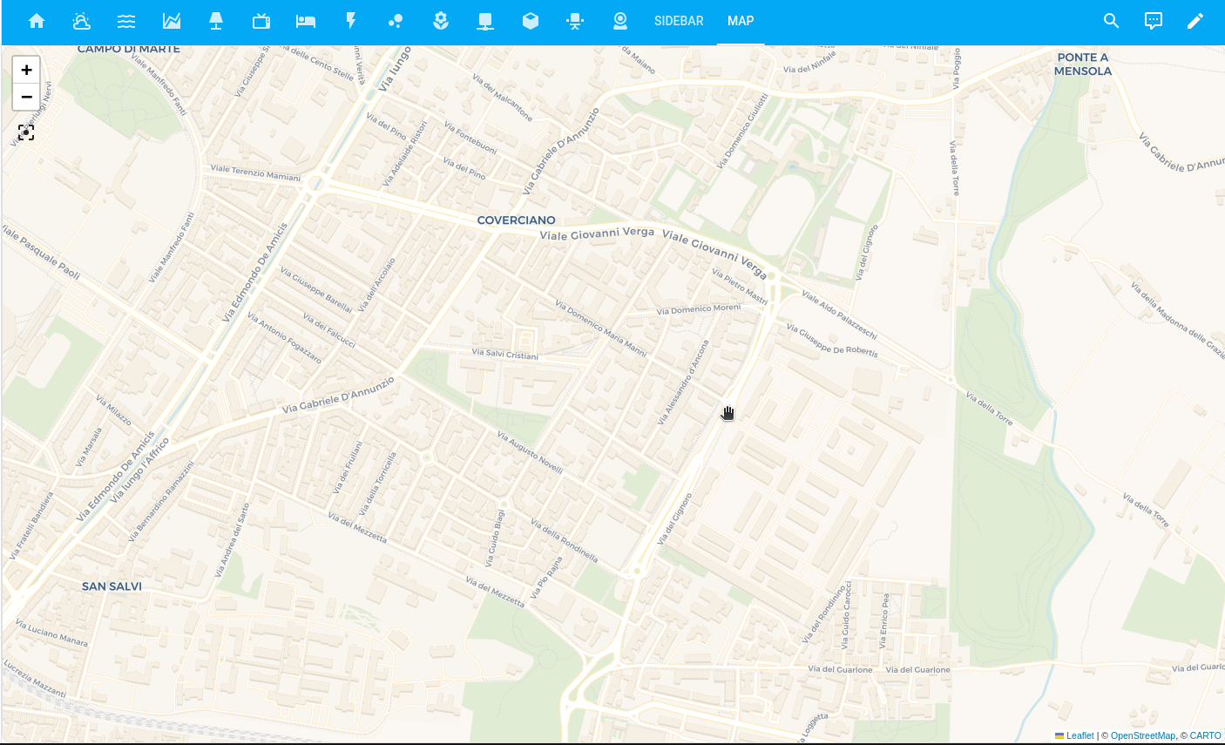
Task: Select the camera icon in the toolbar
Action: click(x=620, y=20)
